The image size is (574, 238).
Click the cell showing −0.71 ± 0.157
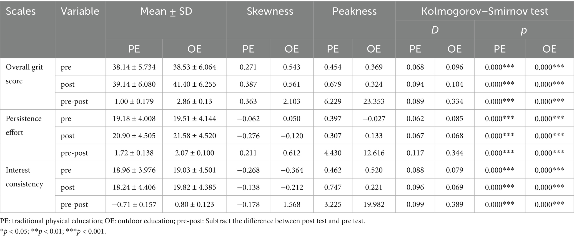(134, 205)
